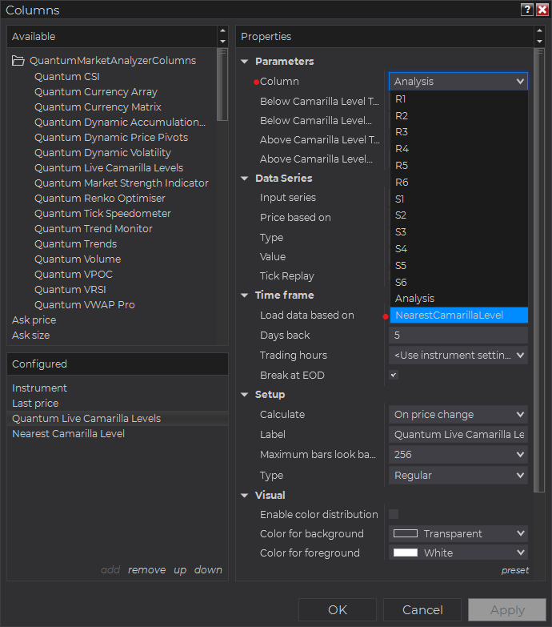Click the Available list scrollbar thumb

(222, 84)
